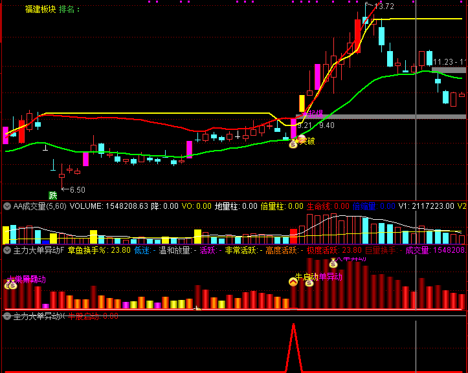
Task: Select the 福建板块 label
Action: tap(40, 9)
